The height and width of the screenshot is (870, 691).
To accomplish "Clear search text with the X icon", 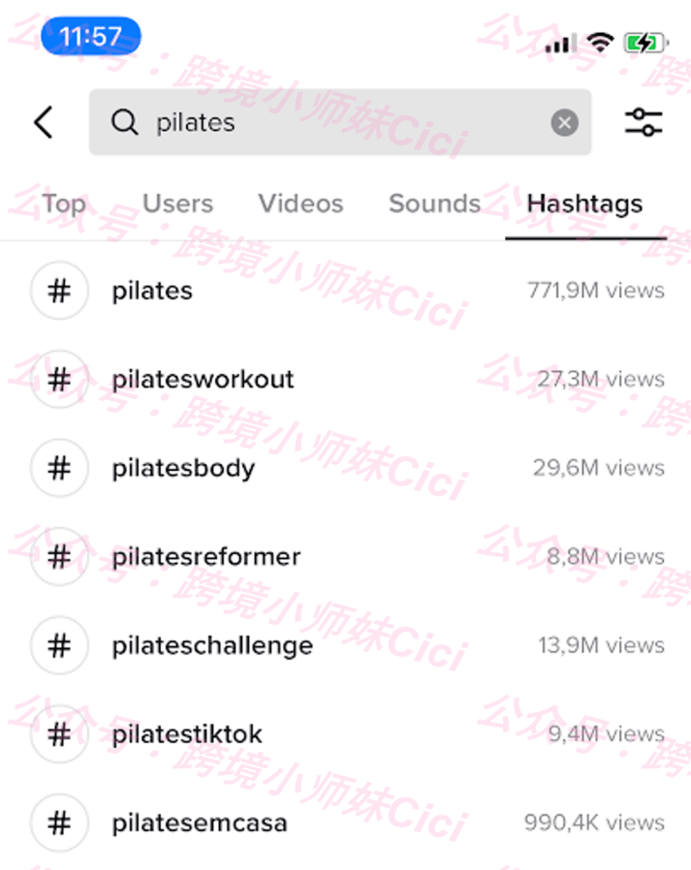I will pyautogui.click(x=564, y=123).
